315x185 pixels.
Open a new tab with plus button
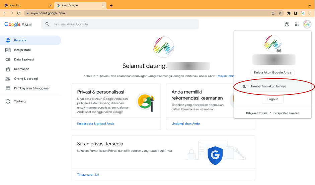click(111, 5)
